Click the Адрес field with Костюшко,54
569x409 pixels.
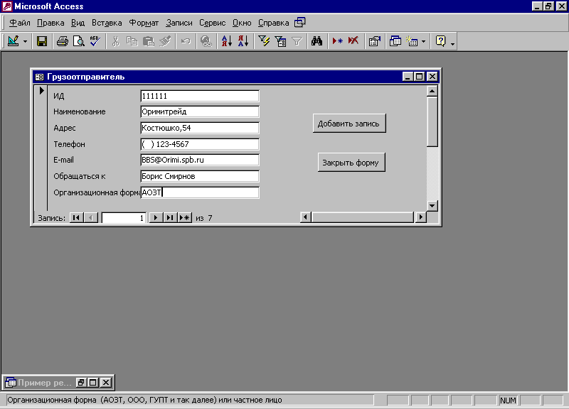pos(200,128)
